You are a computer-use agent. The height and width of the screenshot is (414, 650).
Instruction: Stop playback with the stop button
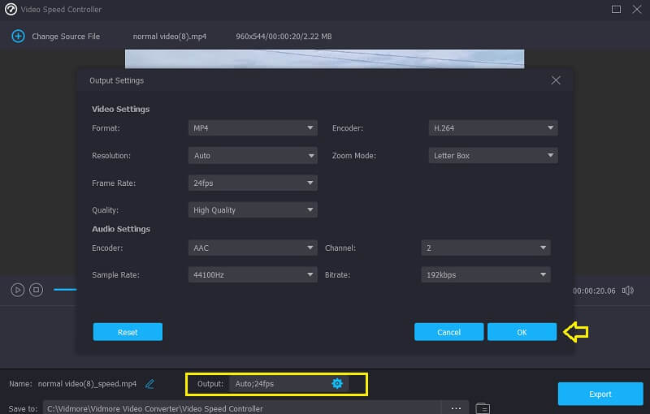(36, 290)
